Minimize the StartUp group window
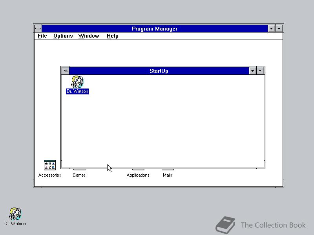The height and width of the screenshot is (235, 314). (252, 71)
